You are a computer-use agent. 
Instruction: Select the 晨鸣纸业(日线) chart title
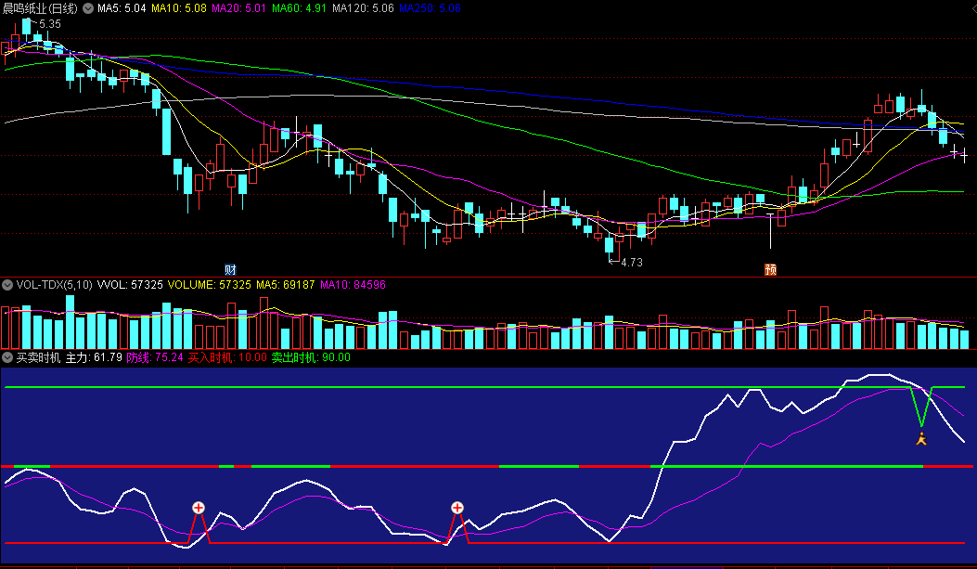coord(41,8)
